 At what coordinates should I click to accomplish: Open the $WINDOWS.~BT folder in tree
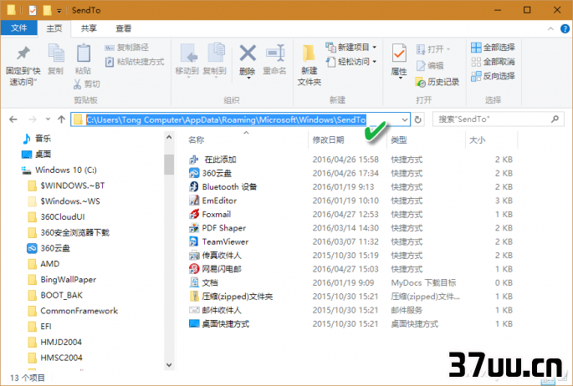(66, 185)
